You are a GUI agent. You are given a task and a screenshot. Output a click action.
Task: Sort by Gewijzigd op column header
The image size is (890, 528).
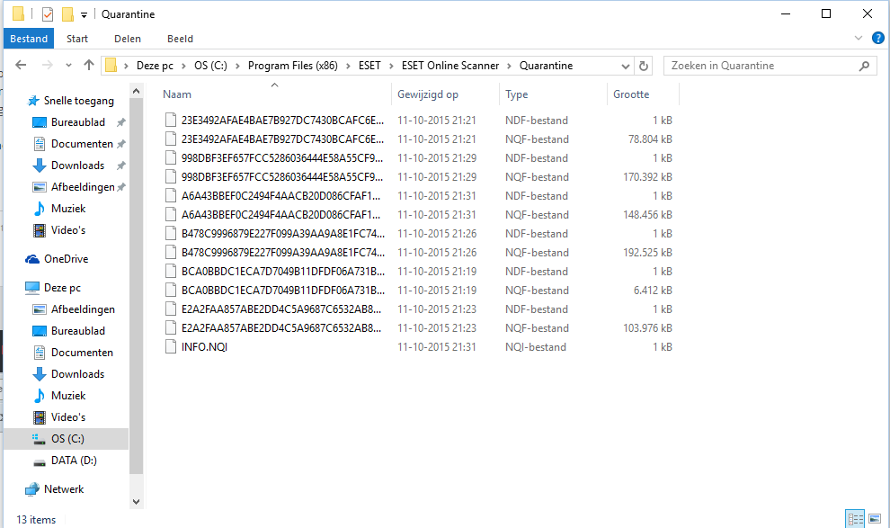(428, 94)
